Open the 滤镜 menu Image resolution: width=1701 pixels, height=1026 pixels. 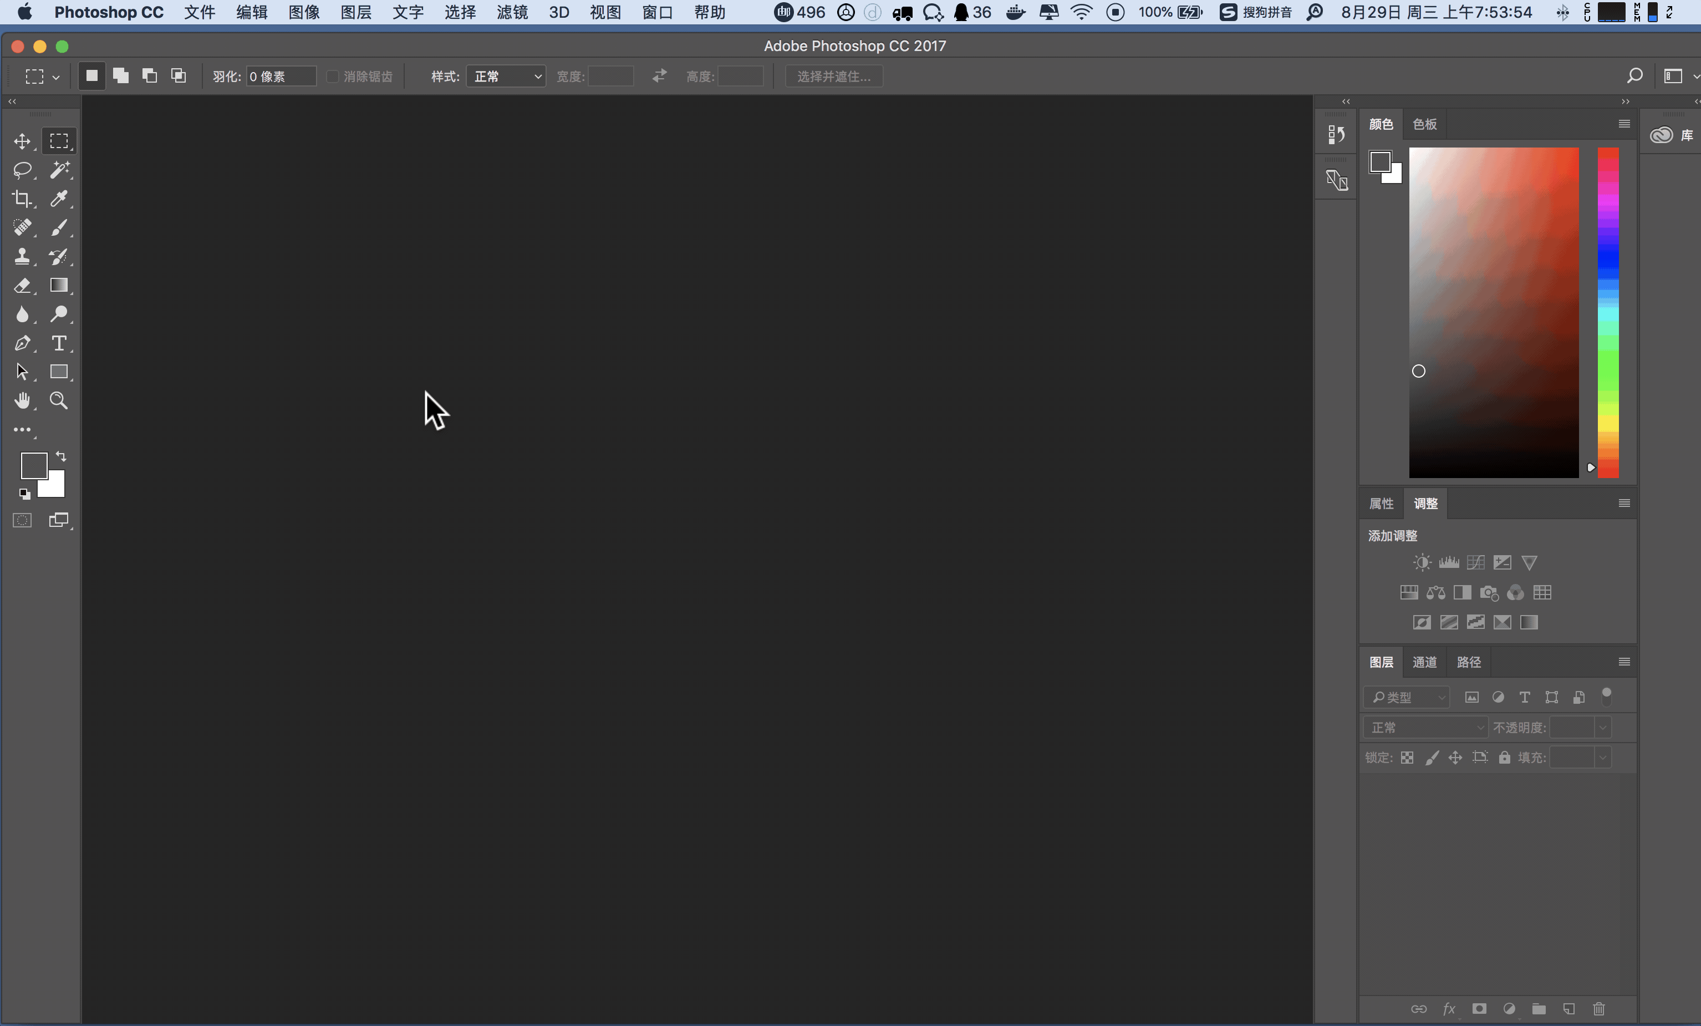point(512,12)
